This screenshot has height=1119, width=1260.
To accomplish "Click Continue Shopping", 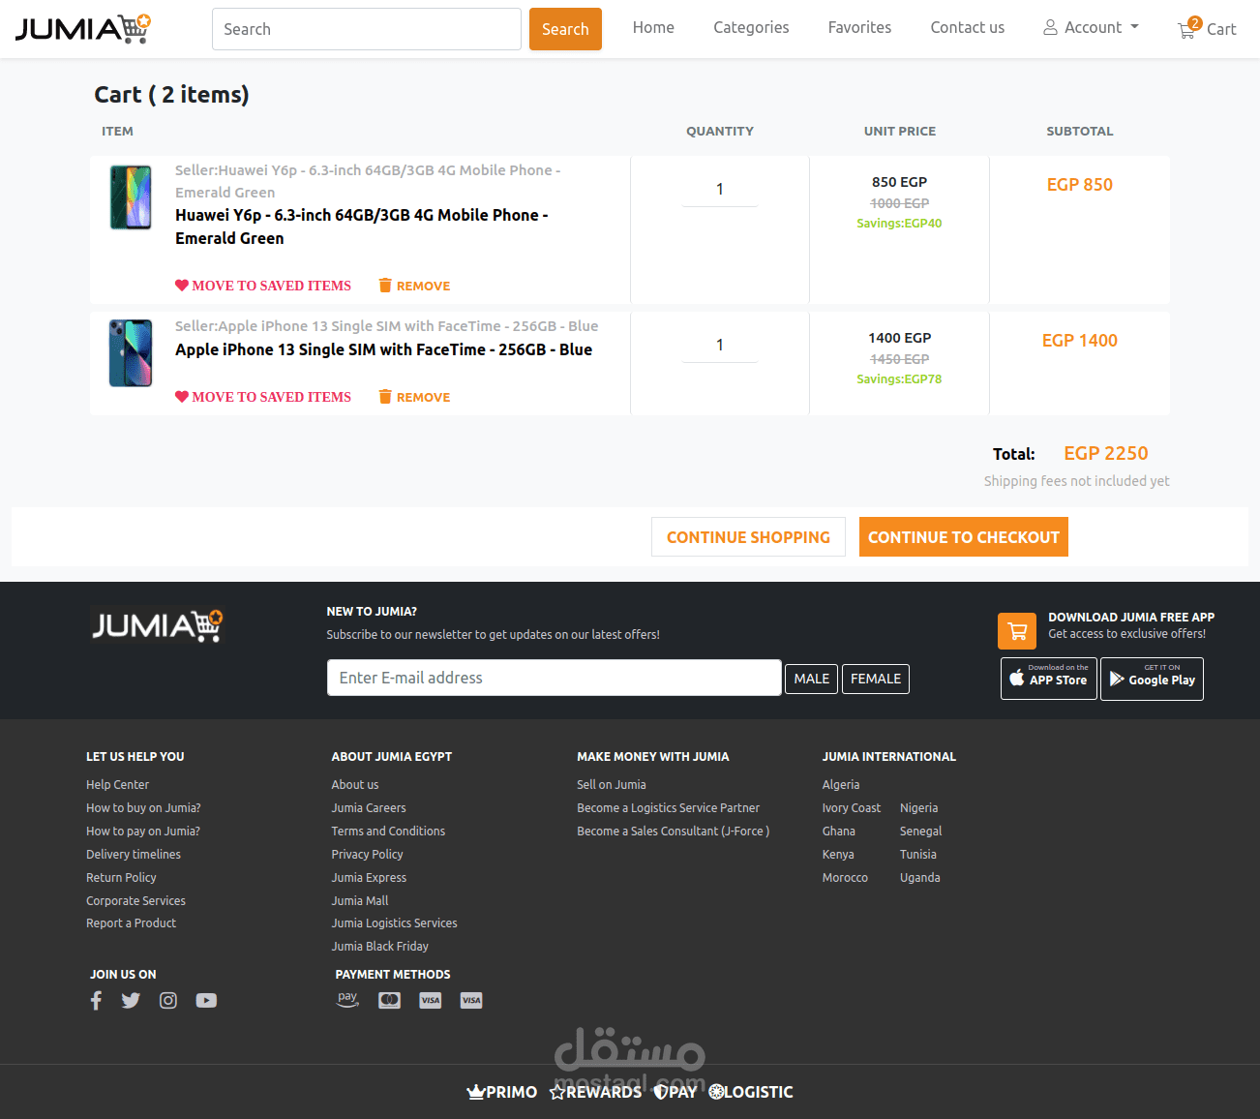I will pos(748,536).
